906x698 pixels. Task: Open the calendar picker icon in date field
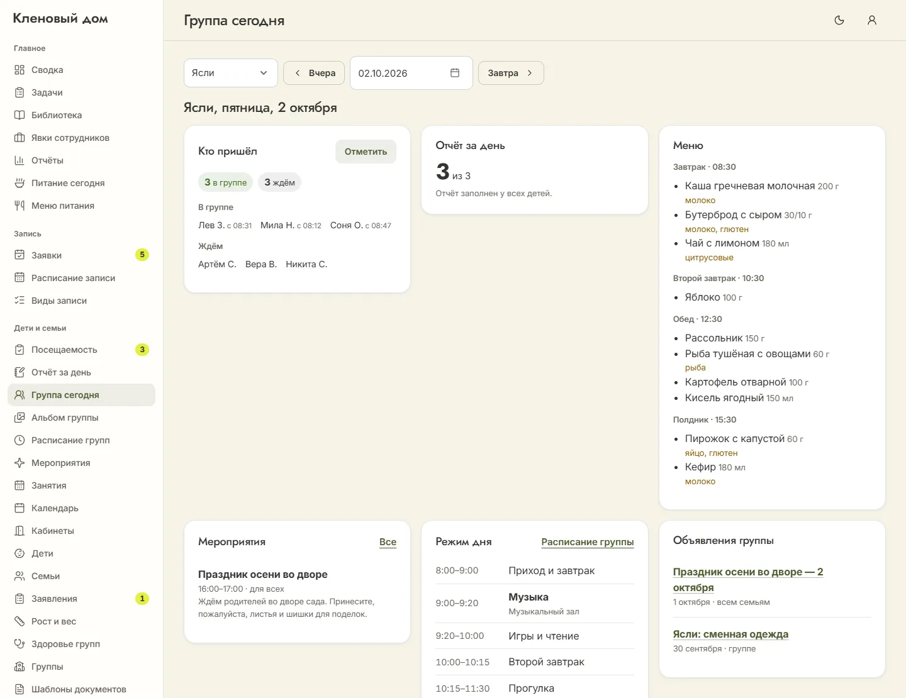[455, 73]
